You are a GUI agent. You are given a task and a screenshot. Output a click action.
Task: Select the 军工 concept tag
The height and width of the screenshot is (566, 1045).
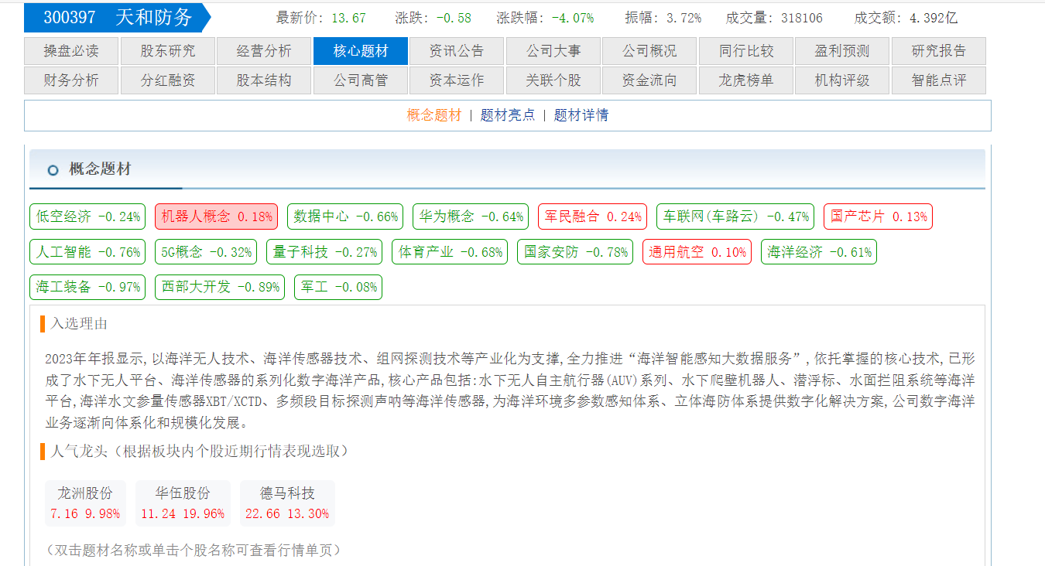coord(338,288)
